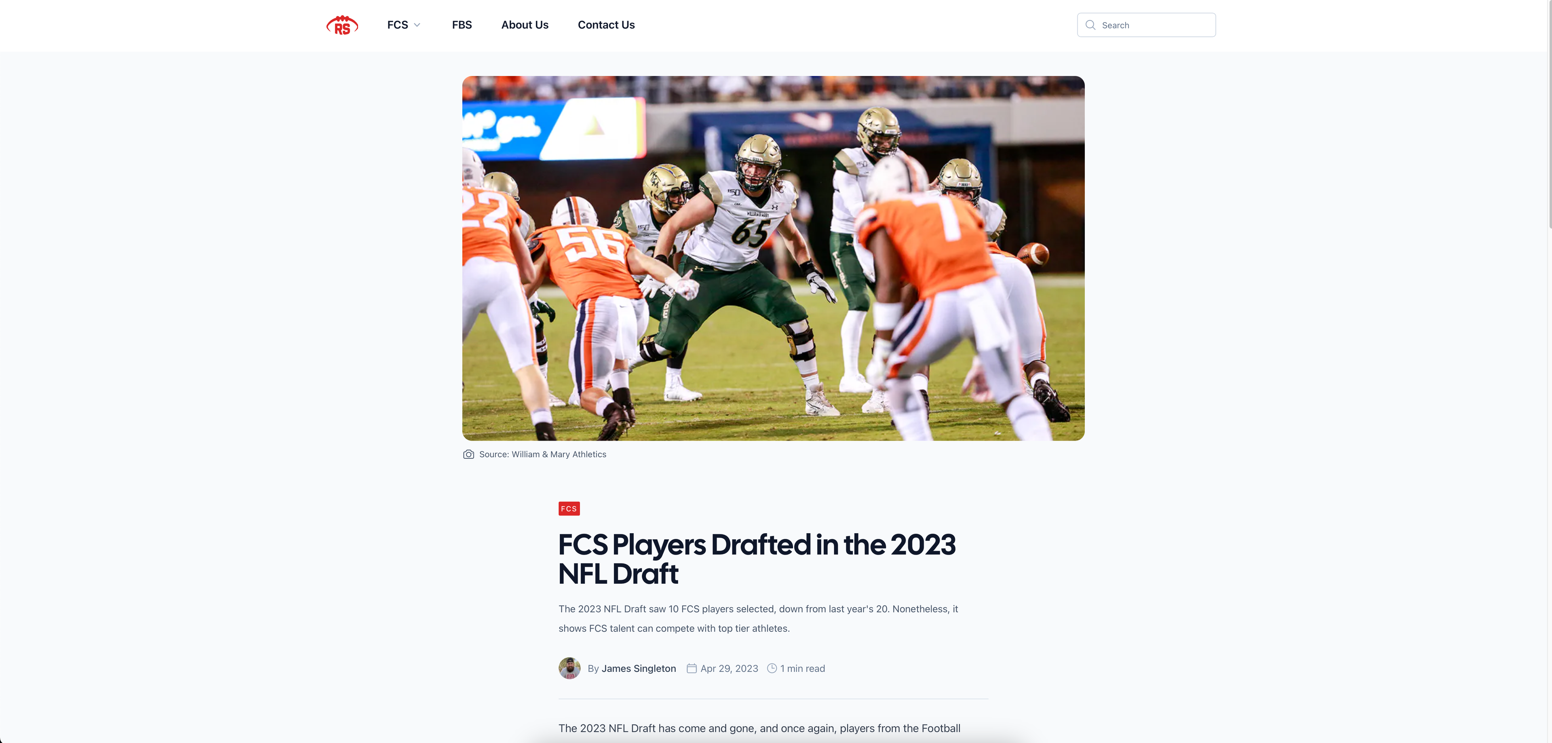Open the About Us page

tap(524, 25)
